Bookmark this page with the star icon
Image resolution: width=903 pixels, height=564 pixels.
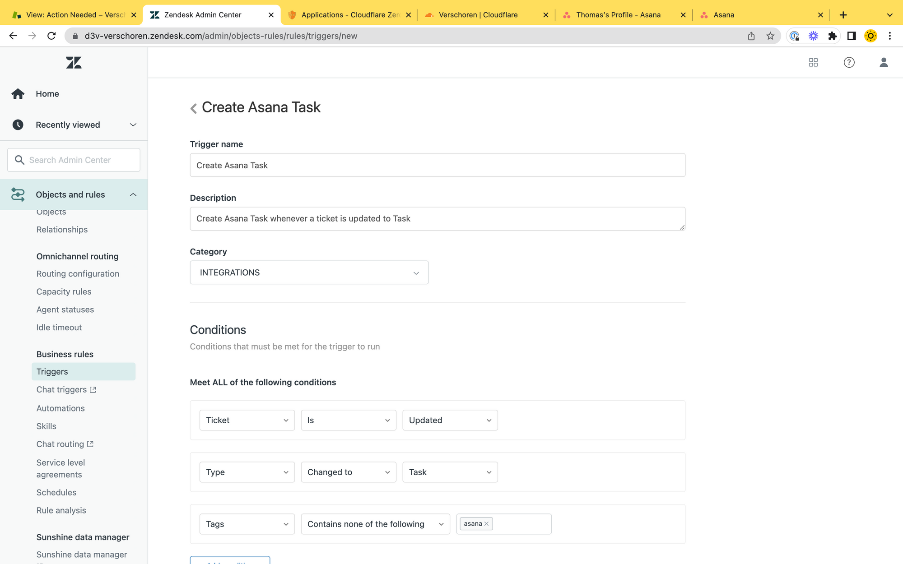tap(770, 36)
